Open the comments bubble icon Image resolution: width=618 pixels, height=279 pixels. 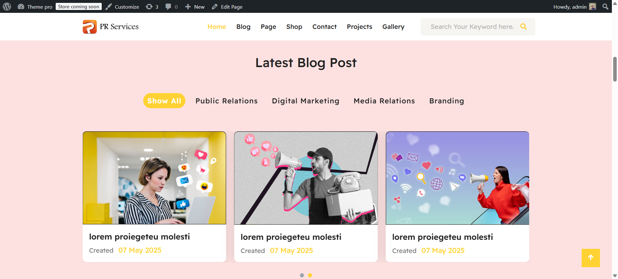point(168,6)
